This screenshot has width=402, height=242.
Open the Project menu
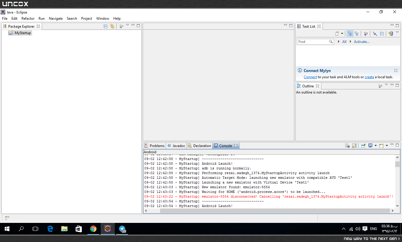click(87, 18)
